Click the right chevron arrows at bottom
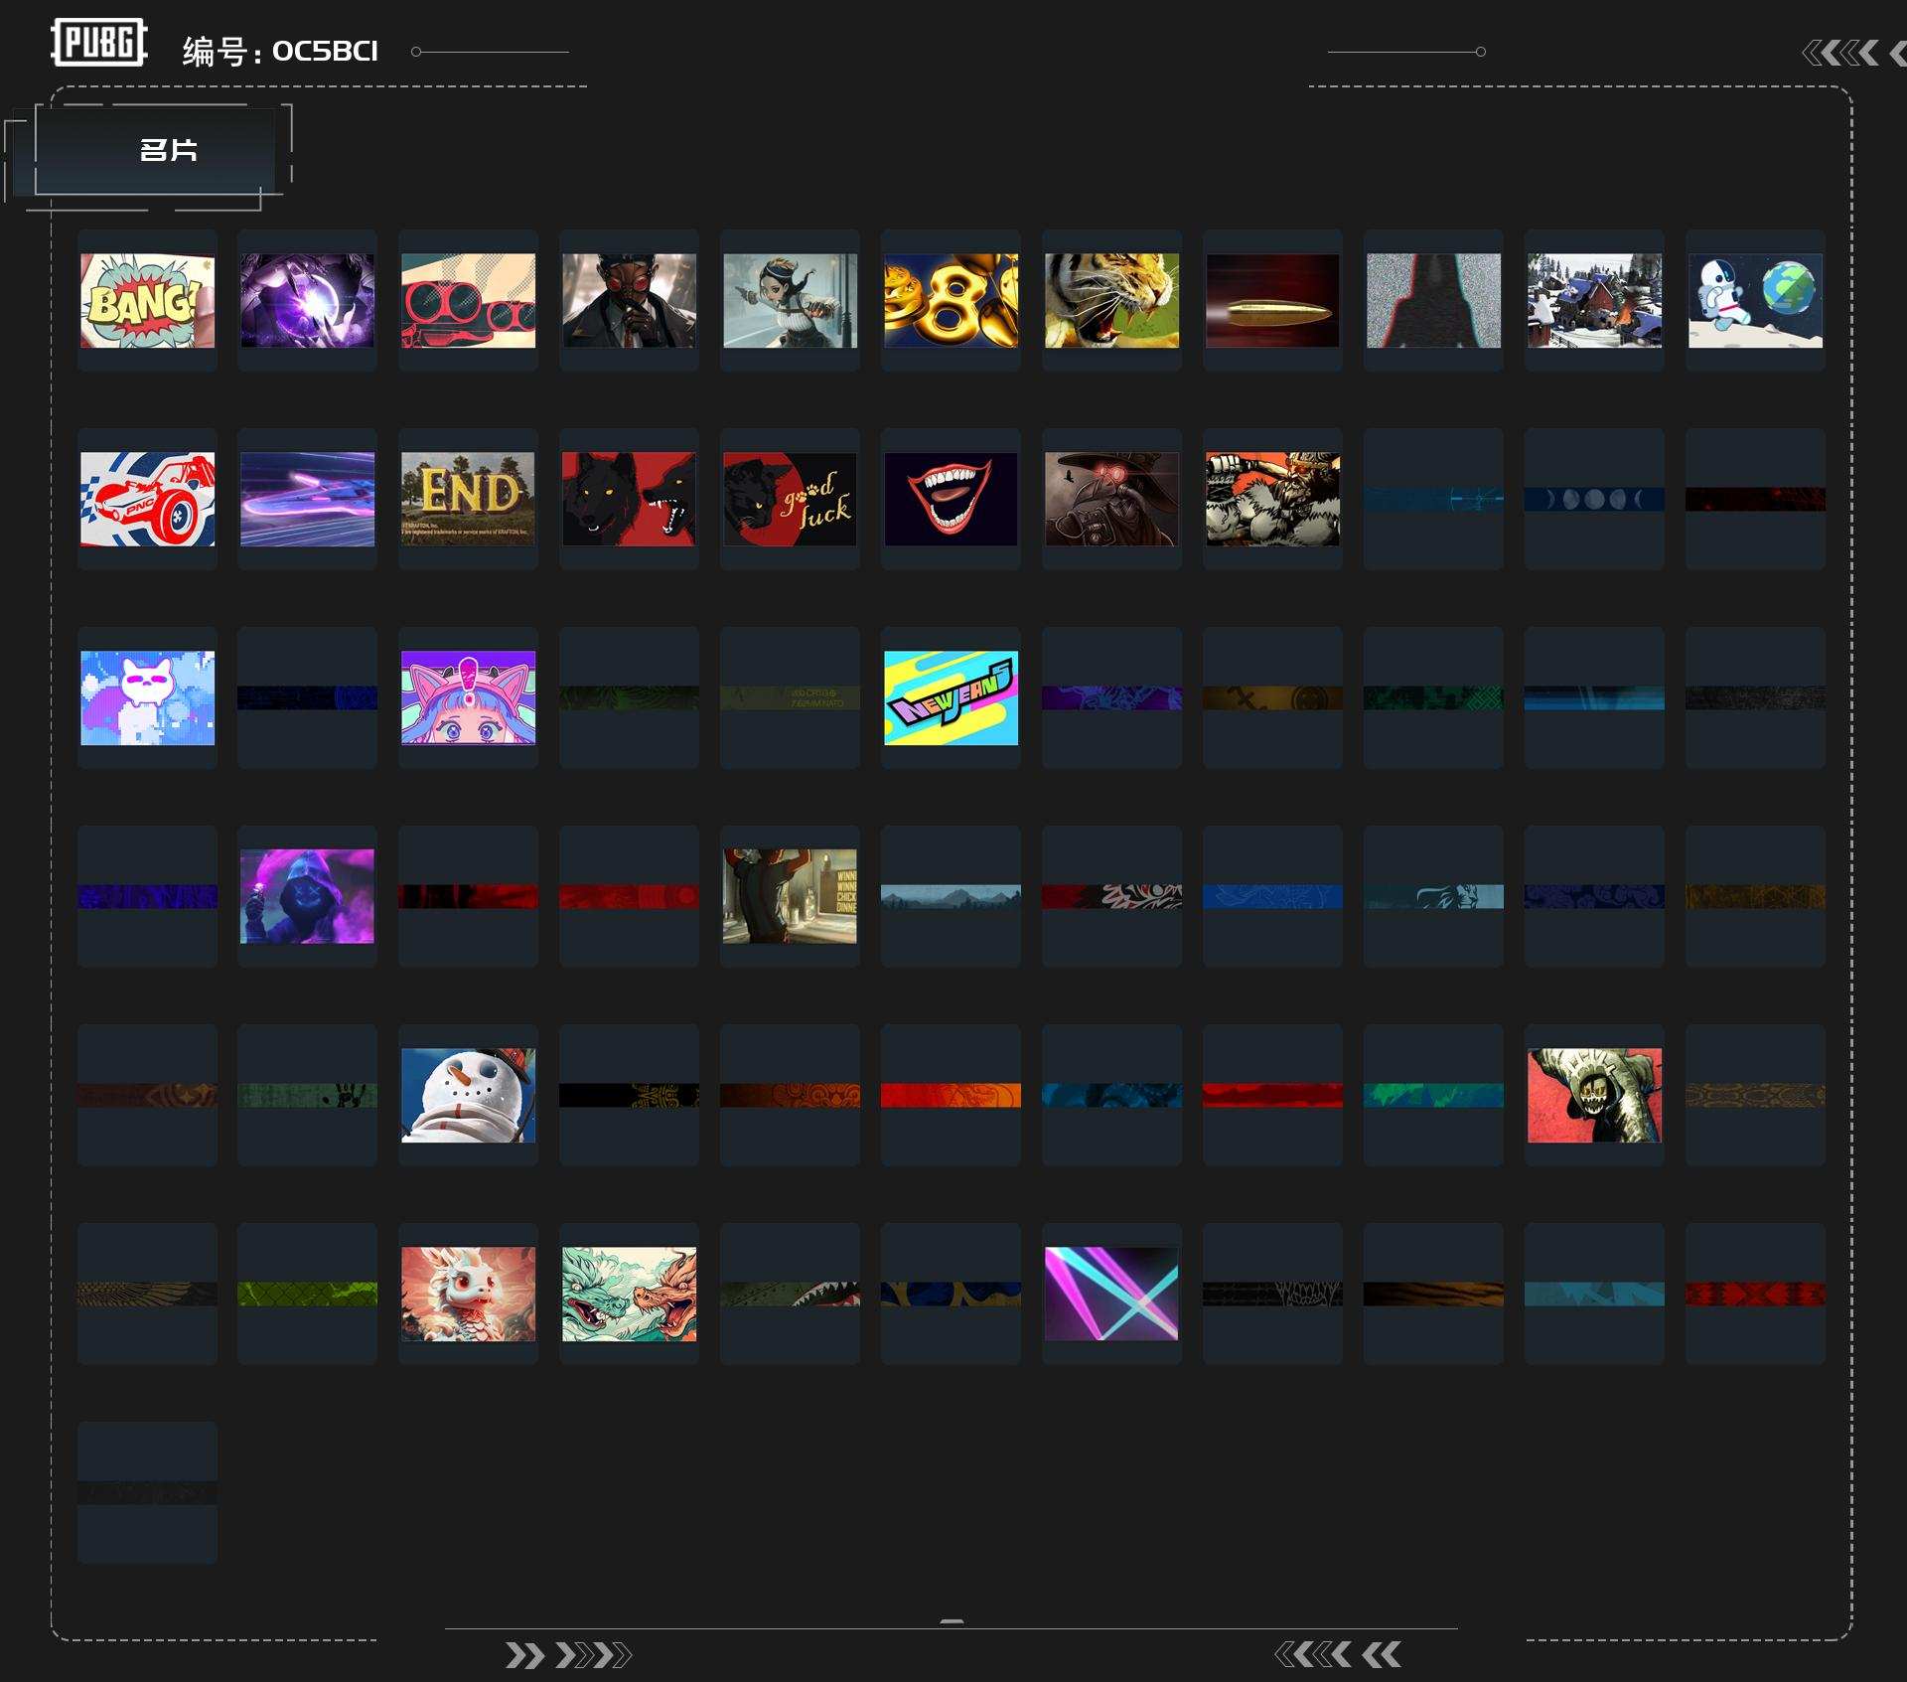The height and width of the screenshot is (1682, 1907). pos(568,1655)
